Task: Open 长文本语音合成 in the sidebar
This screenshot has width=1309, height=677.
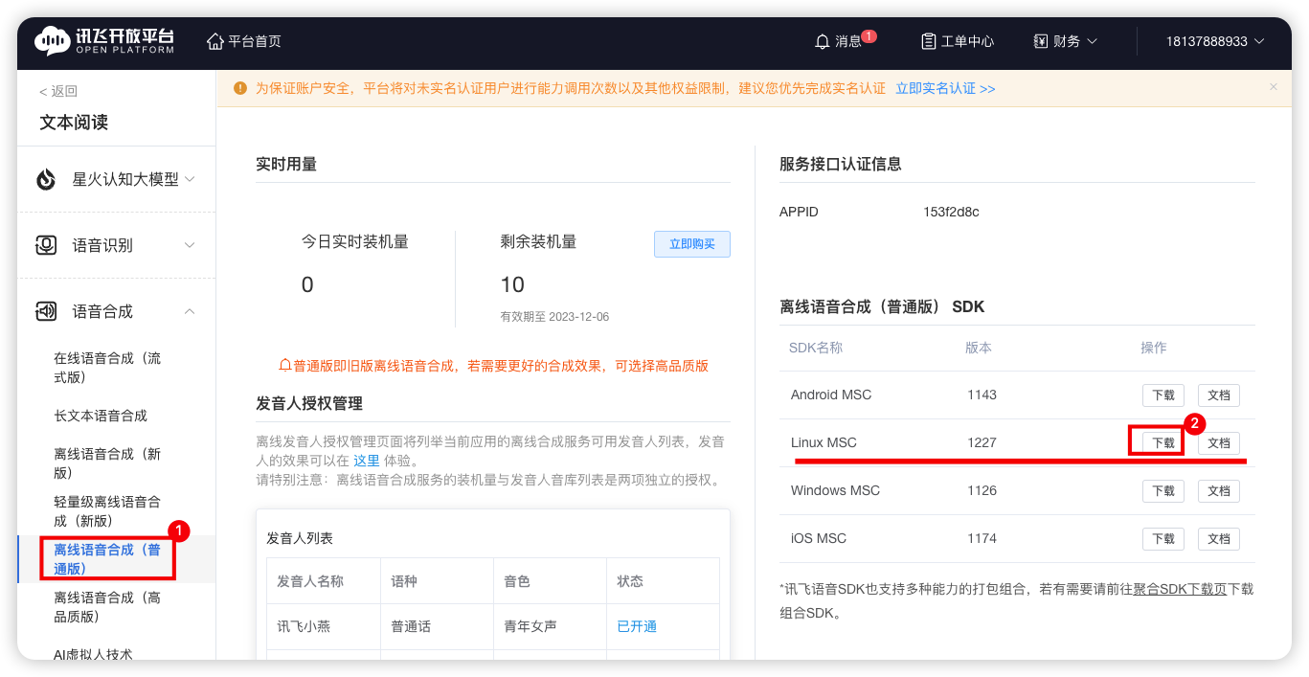Action: (101, 416)
